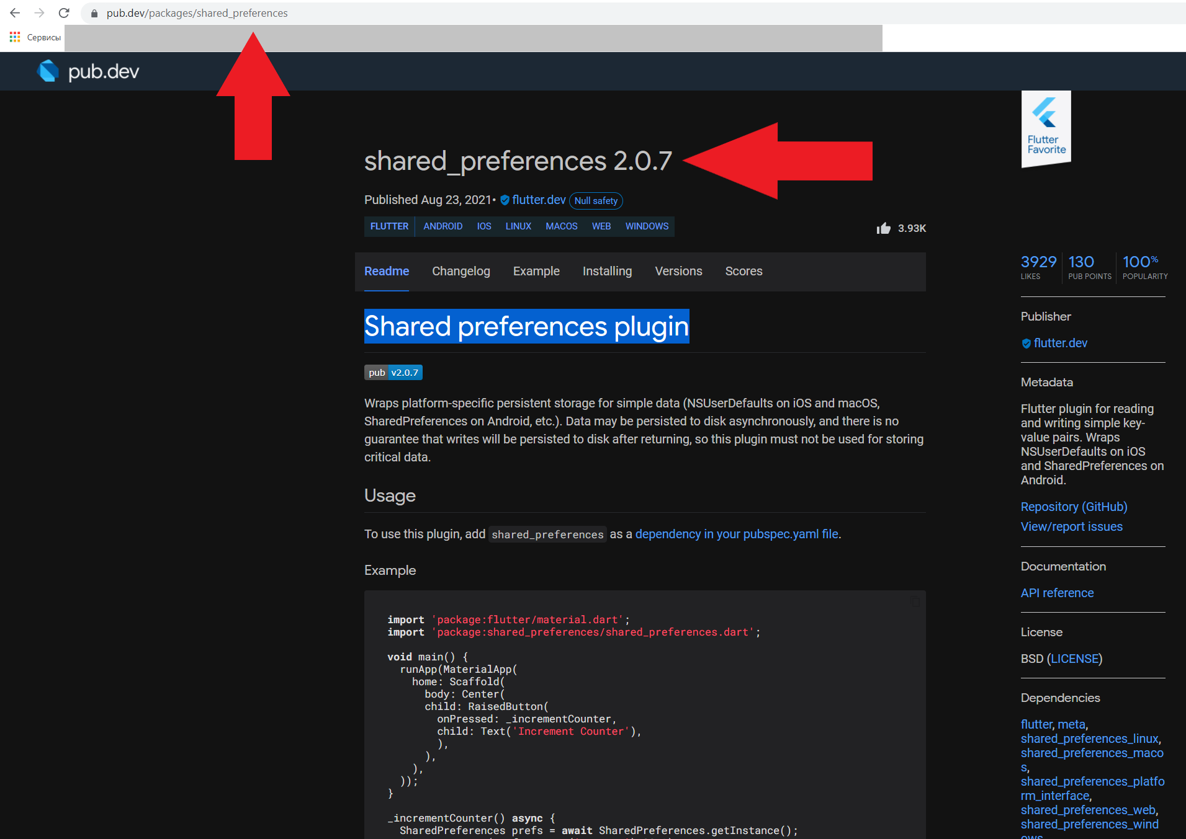Click verified shield next to flutter.dev header
This screenshot has height=839, width=1186.
click(505, 200)
